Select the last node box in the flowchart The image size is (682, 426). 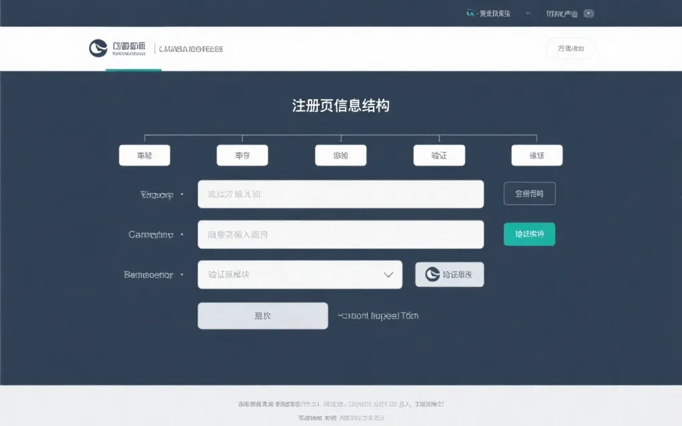(x=537, y=154)
